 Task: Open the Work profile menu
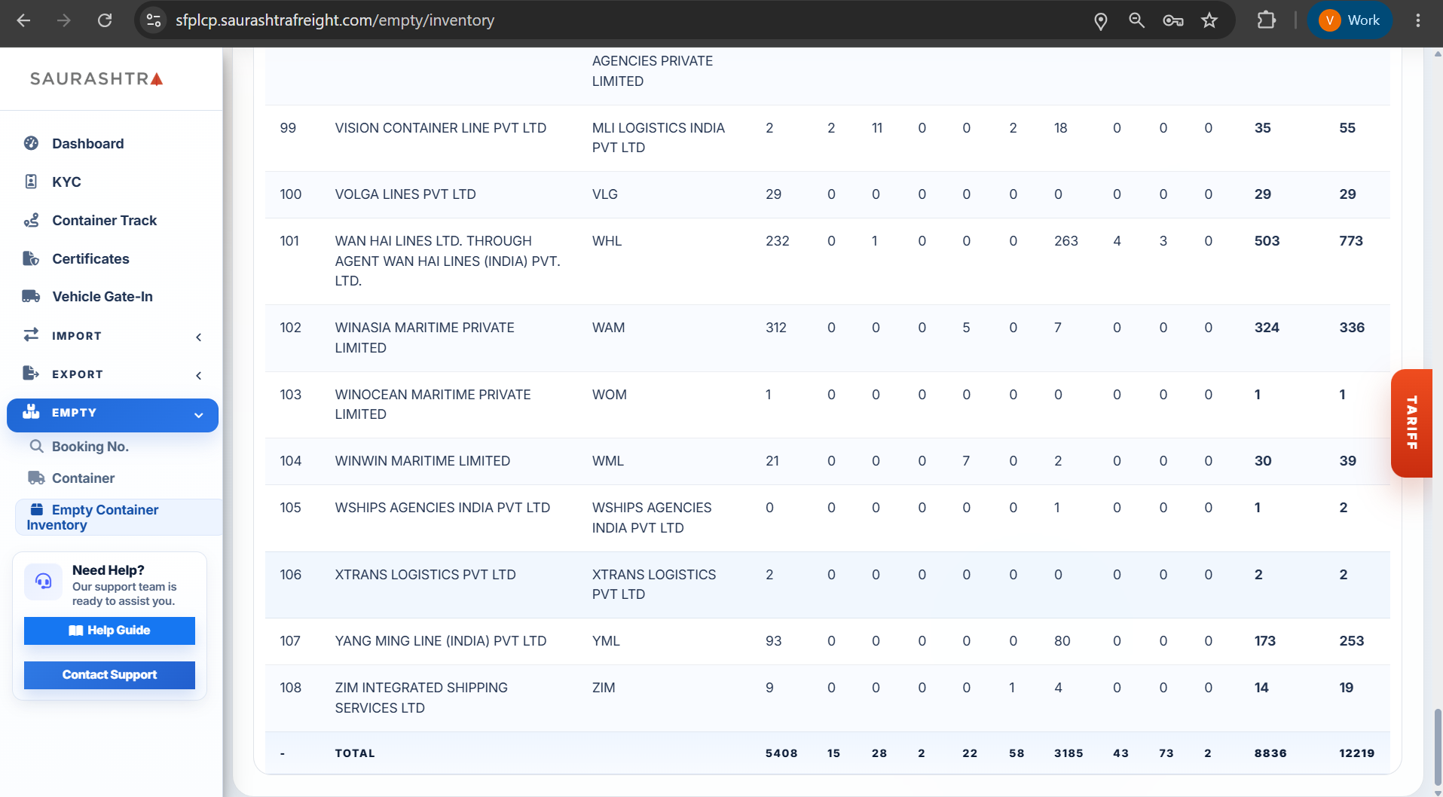[x=1350, y=20]
